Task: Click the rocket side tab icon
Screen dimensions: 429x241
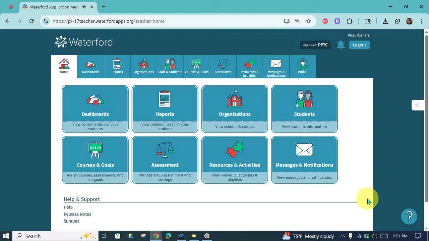Action: [417, 105]
